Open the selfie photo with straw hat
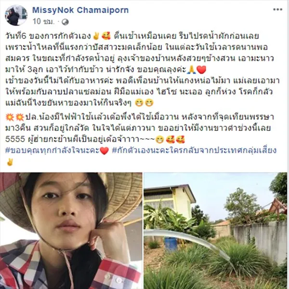 pyautogui.click(x=71, y=231)
